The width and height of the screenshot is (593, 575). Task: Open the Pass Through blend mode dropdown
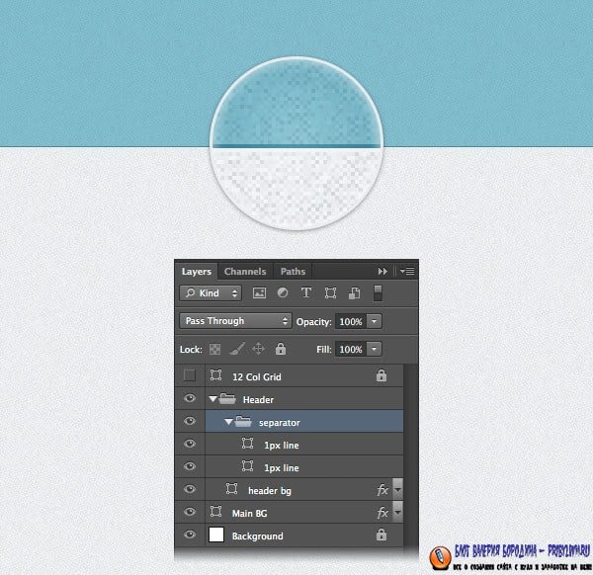click(235, 321)
